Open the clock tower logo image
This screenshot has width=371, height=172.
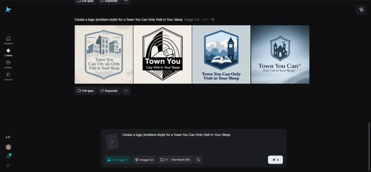[221, 54]
